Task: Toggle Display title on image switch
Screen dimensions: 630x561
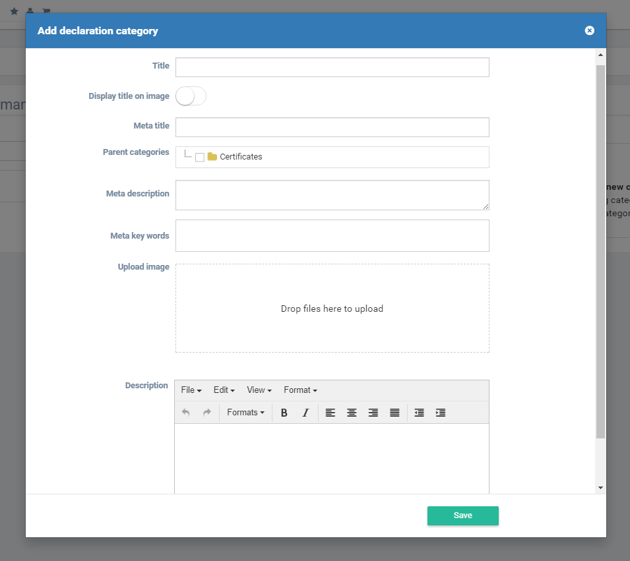Action: (191, 96)
